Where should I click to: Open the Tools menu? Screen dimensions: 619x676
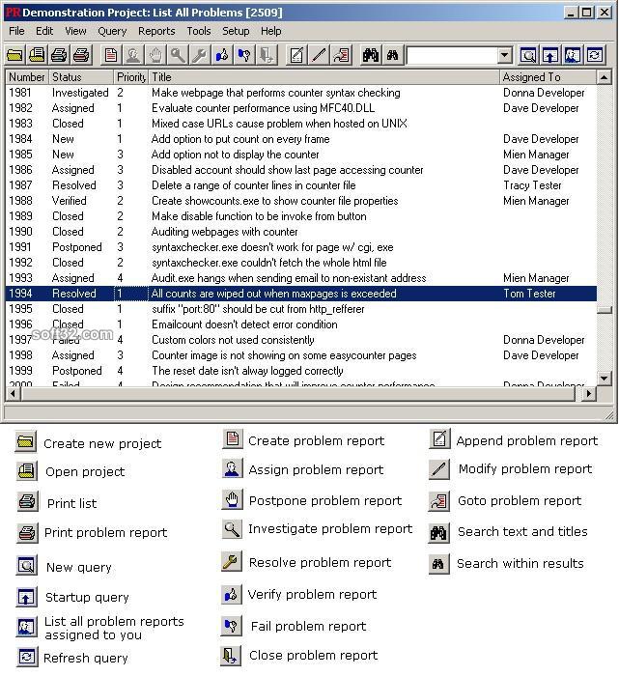[x=199, y=31]
